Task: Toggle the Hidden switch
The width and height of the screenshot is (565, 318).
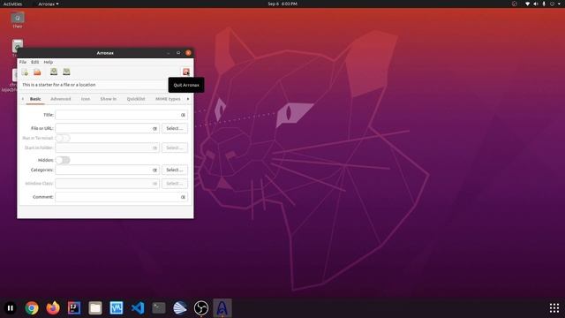Action: [x=63, y=160]
